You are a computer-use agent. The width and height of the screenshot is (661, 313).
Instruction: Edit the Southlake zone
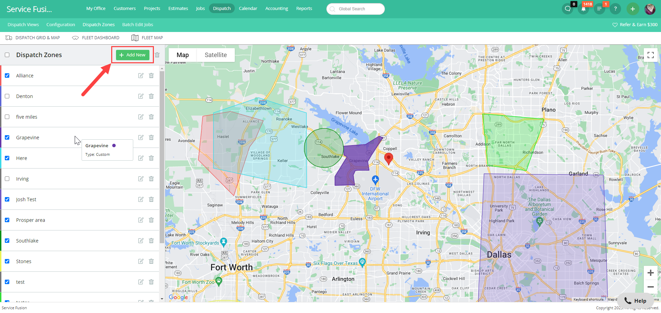click(141, 241)
